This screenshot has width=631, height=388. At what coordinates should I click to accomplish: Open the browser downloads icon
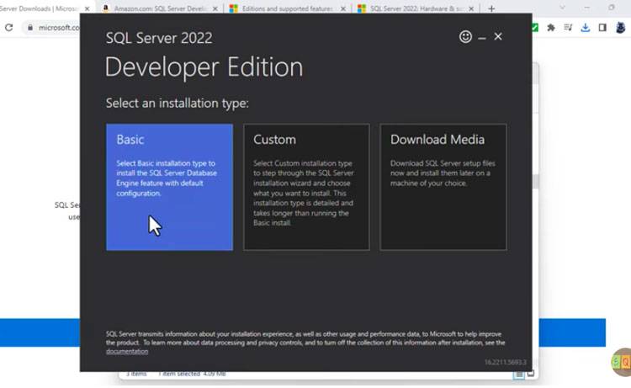click(586, 27)
